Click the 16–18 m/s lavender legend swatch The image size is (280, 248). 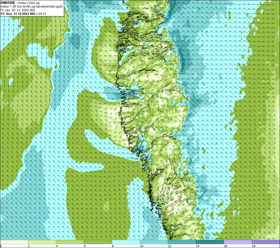[238, 242]
